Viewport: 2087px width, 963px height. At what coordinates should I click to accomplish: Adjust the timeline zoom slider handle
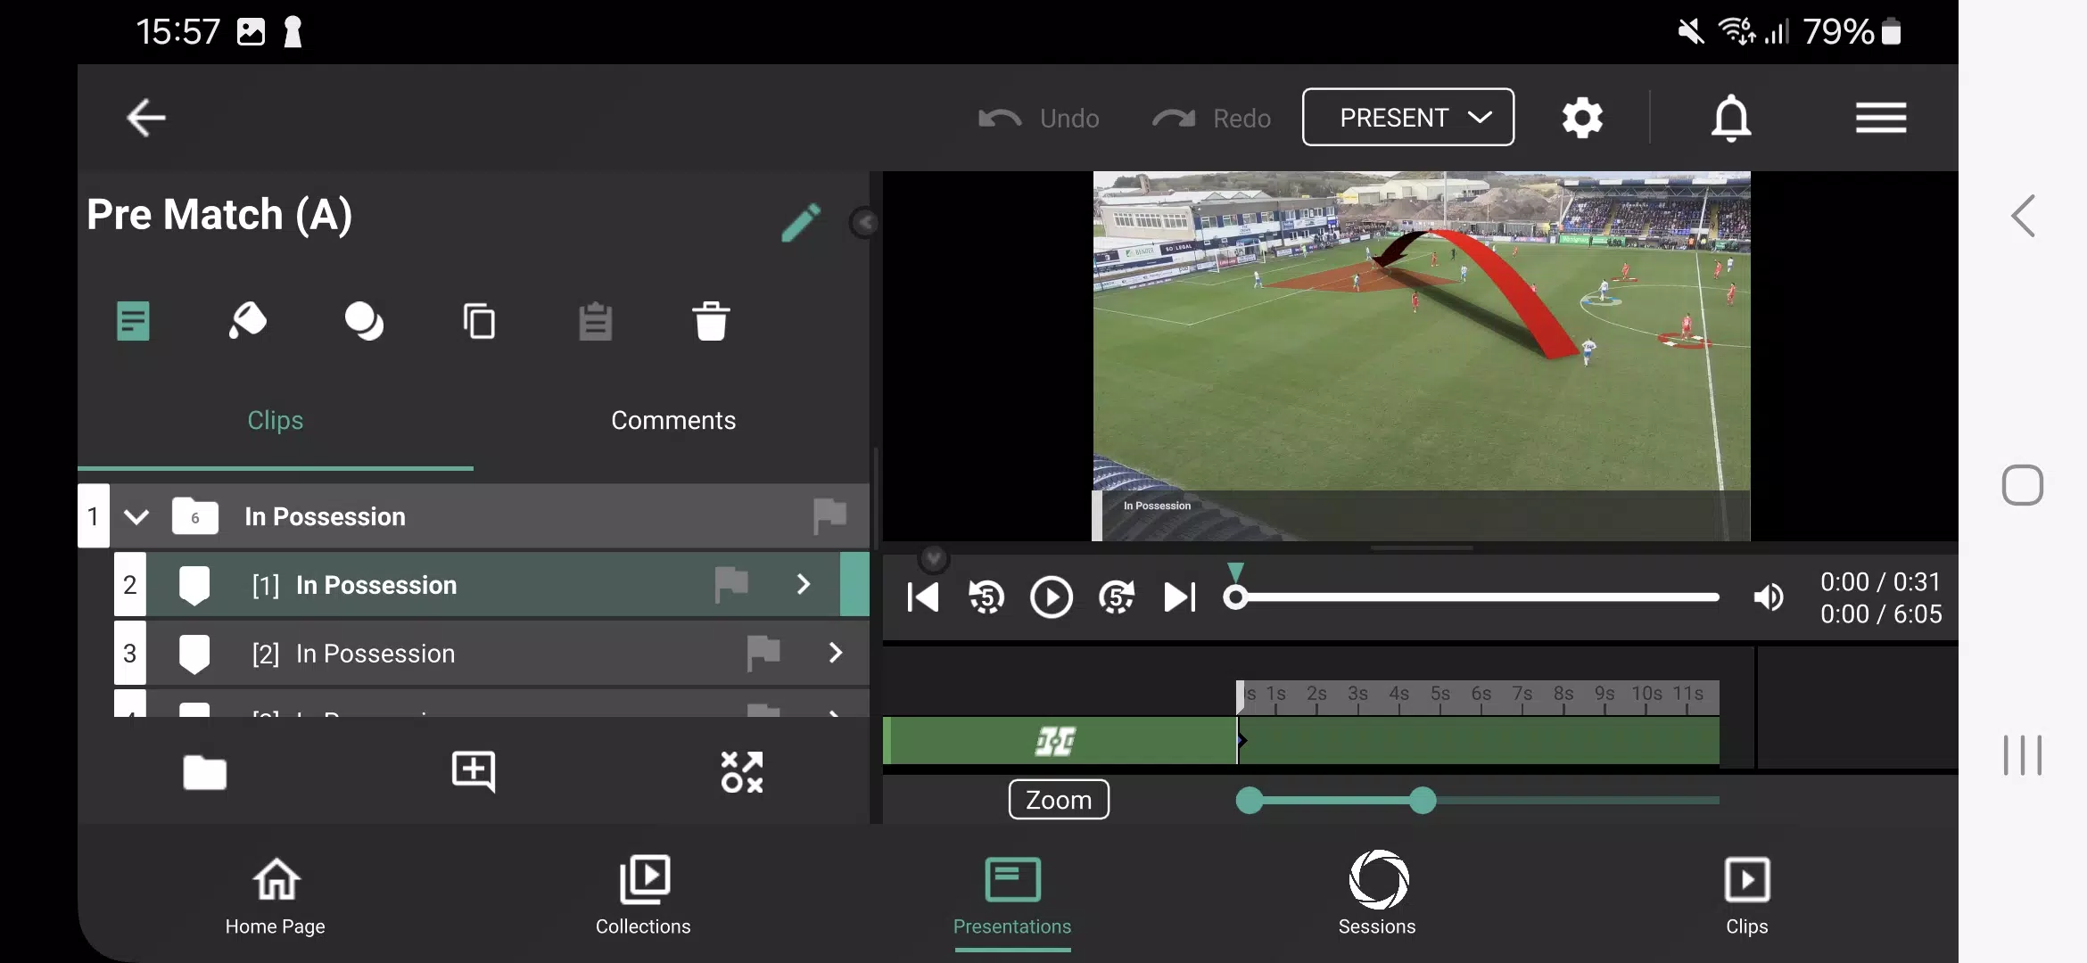[x=1423, y=801]
